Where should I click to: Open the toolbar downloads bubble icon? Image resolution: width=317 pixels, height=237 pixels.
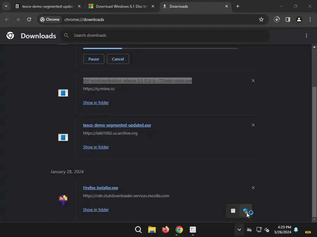[x=277, y=19]
